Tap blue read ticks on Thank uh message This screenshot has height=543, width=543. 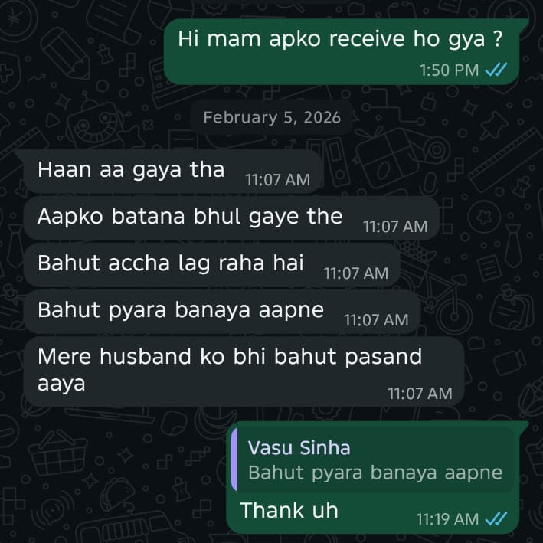(x=496, y=518)
